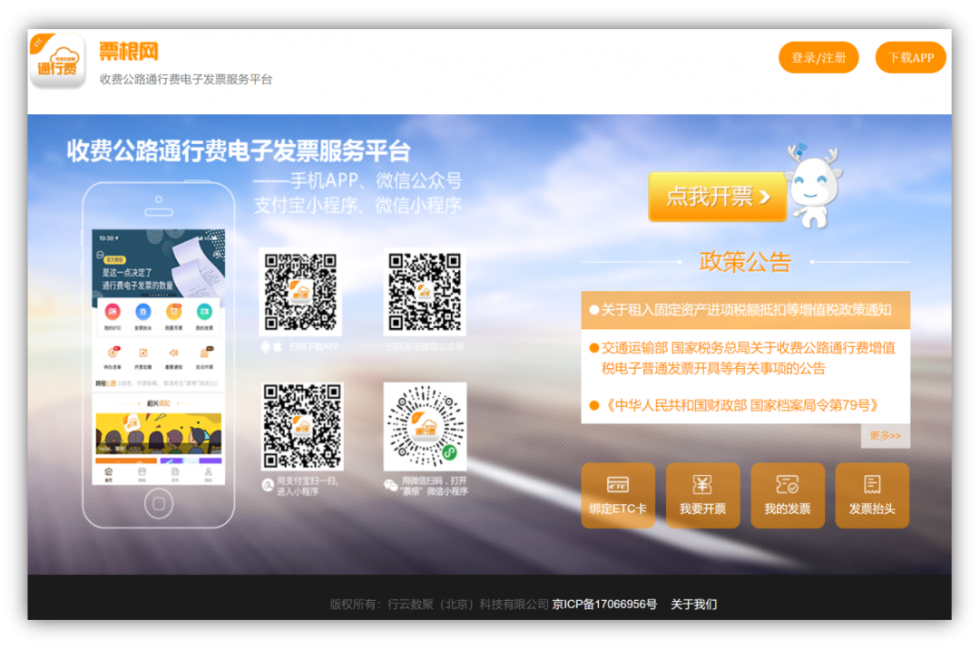The width and height of the screenshot is (980, 649).
Task: Click the 扫码下载APP caption
Action: click(x=314, y=347)
